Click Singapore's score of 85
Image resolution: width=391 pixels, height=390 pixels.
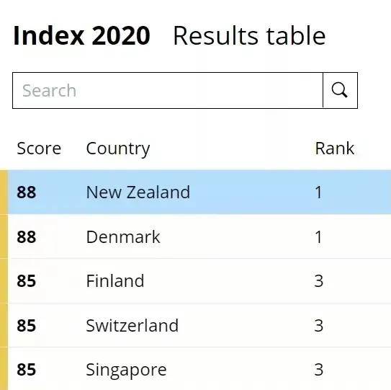(27, 370)
